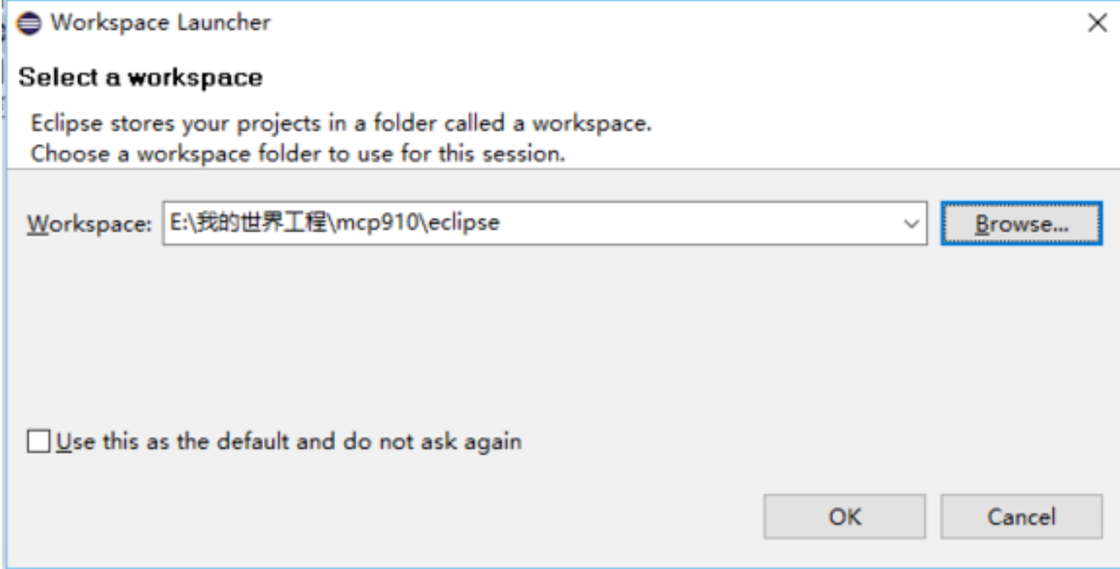
Task: Click the Eclipse logo in title bar
Action: click(x=31, y=23)
